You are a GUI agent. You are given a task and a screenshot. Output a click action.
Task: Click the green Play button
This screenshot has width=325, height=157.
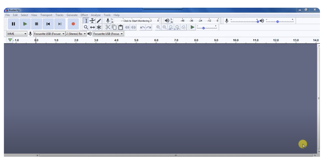coord(25,24)
